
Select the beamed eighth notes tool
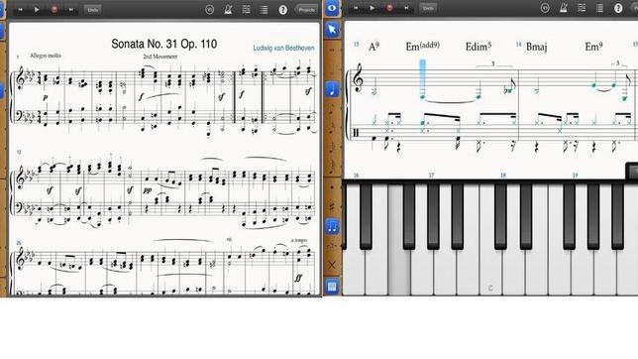(x=332, y=226)
